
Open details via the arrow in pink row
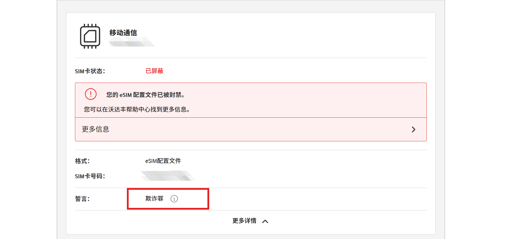pos(414,129)
